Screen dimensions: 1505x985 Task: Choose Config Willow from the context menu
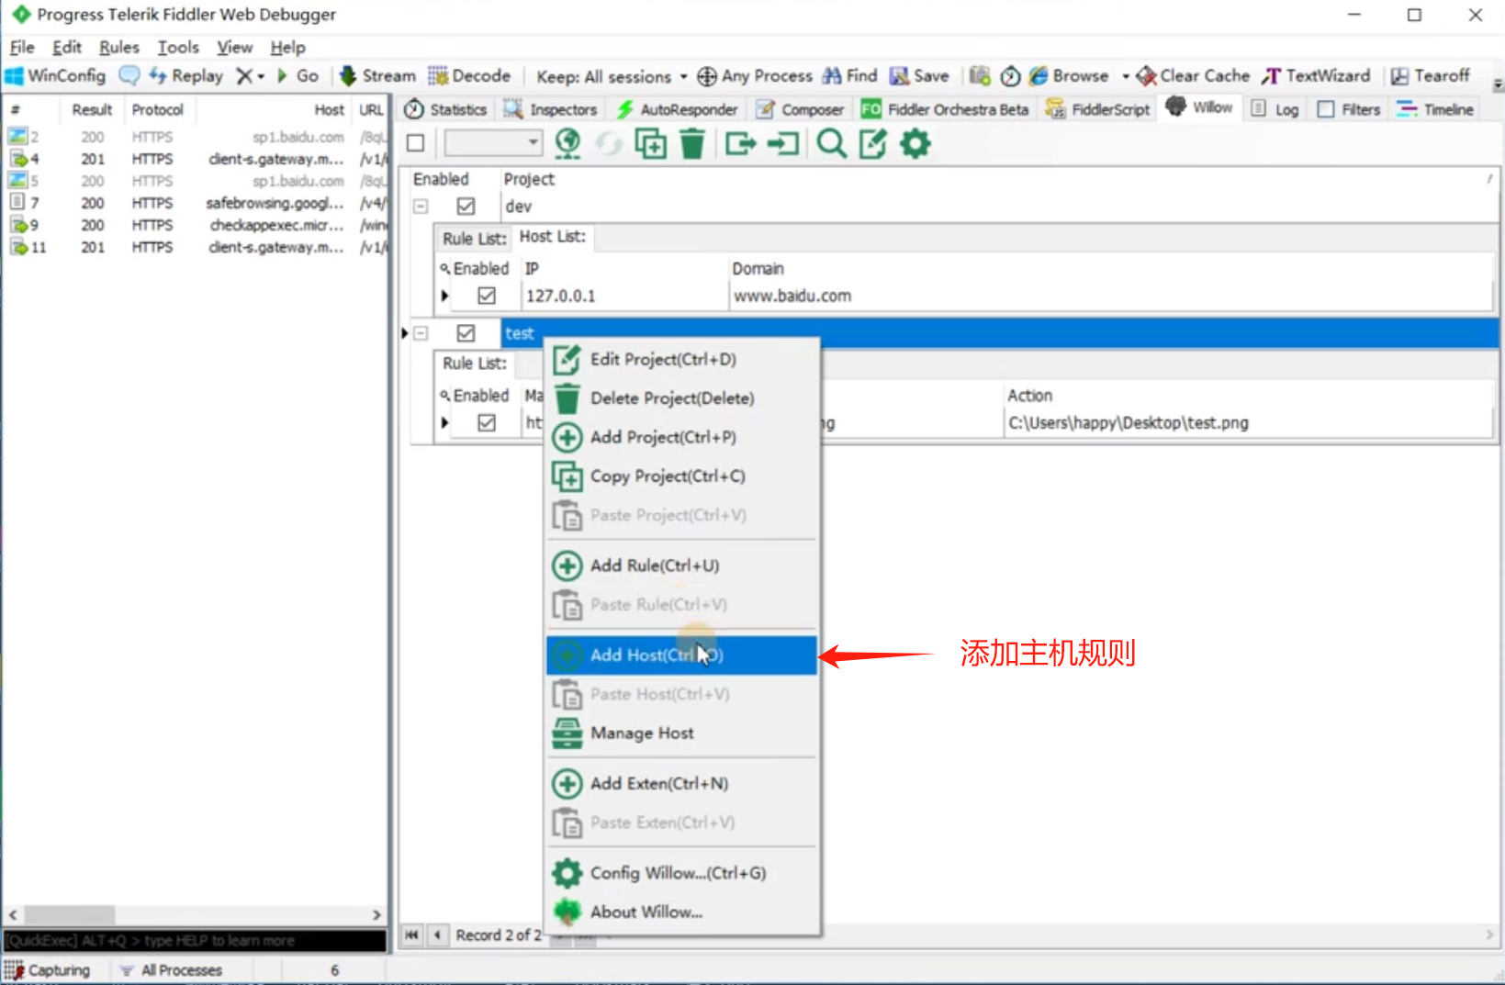click(681, 873)
